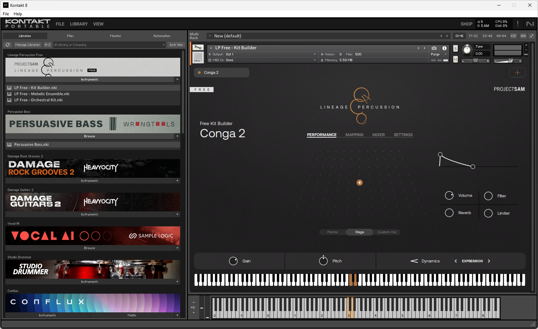Image resolution: width=538 pixels, height=329 pixels.
Task: Toggle A-Z library sorting
Action: tap(48, 45)
